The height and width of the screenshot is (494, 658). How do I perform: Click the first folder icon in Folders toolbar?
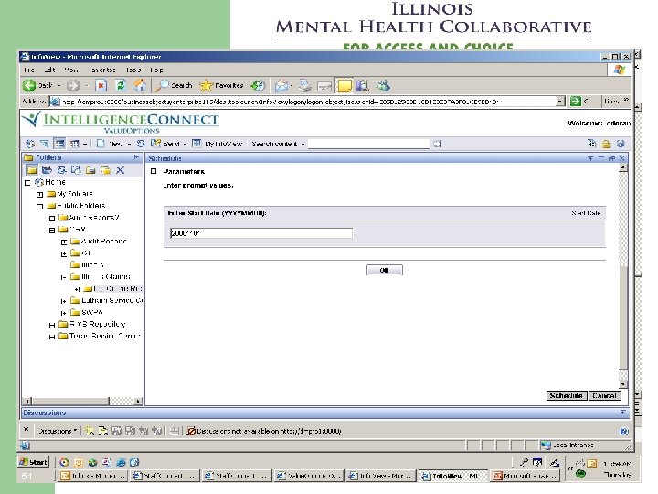pos(32,170)
